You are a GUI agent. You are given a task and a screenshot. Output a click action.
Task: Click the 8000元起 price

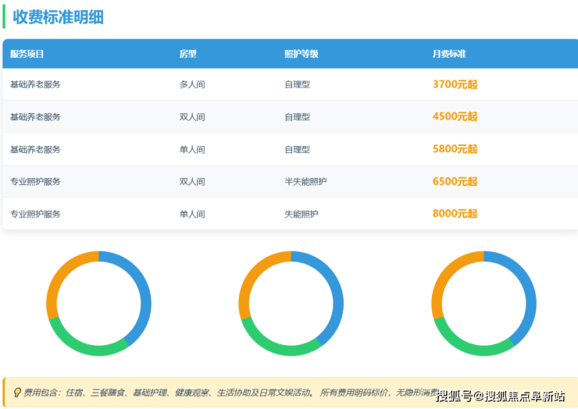click(x=455, y=213)
